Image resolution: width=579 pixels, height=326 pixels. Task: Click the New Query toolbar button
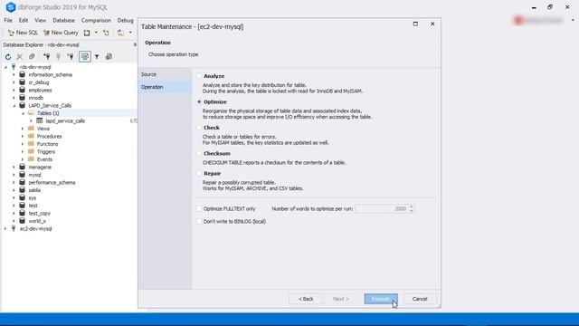tap(61, 33)
